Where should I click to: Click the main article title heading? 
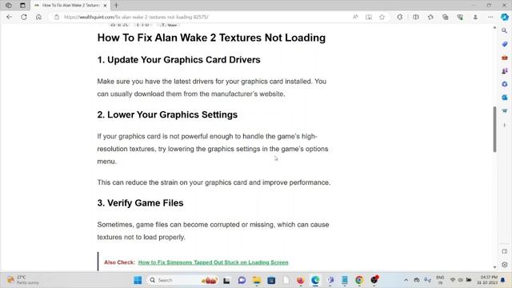tap(211, 38)
